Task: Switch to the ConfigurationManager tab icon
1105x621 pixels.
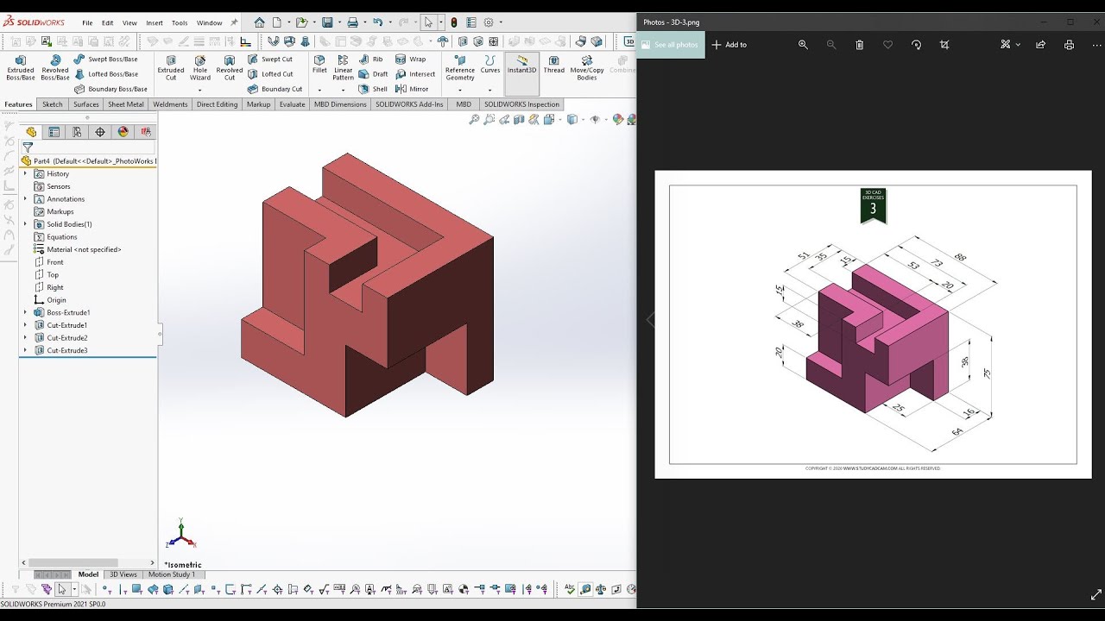Action: pyautogui.click(x=77, y=132)
